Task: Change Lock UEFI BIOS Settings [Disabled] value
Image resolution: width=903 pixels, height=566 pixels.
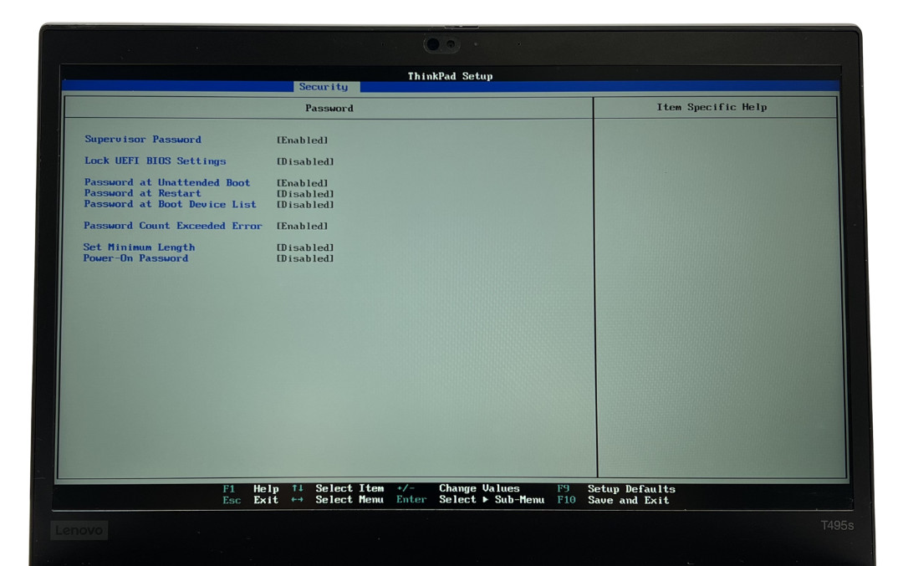Action: coord(305,162)
